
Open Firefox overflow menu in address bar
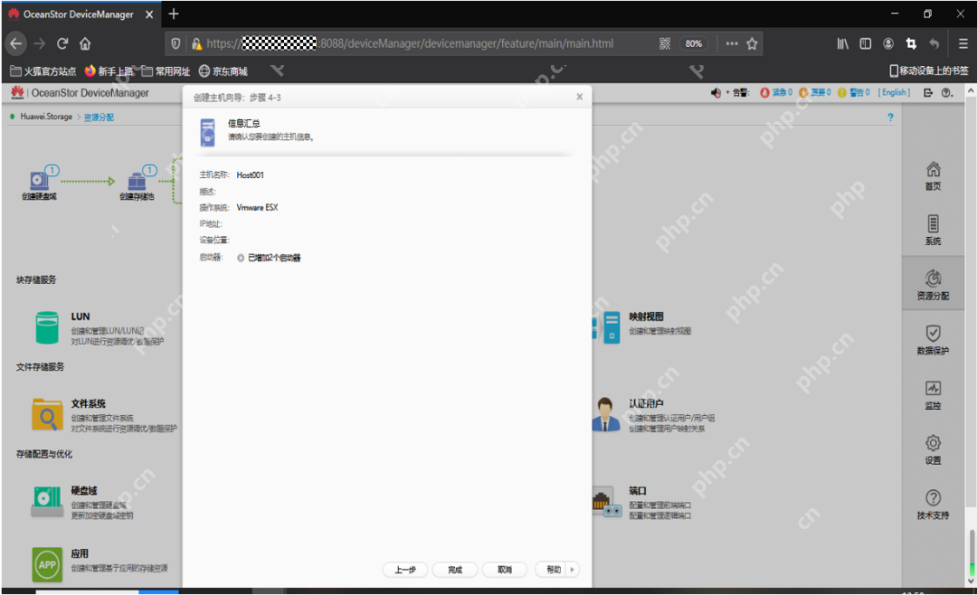pos(731,42)
